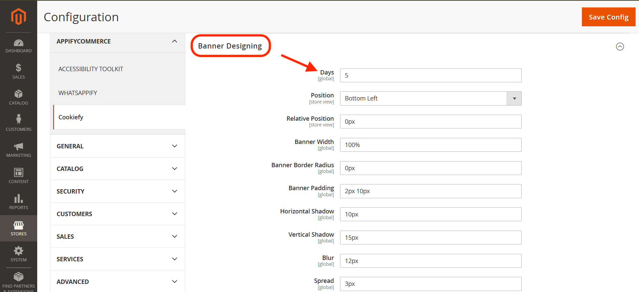
Task: Open the Position dropdown showing Bottom Left
Action: (x=431, y=98)
